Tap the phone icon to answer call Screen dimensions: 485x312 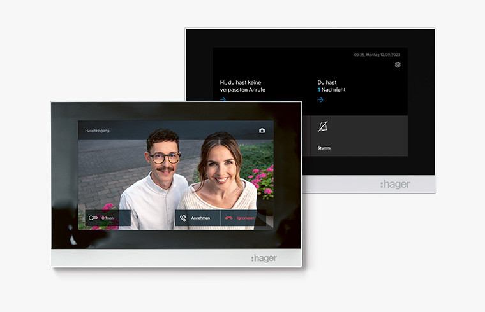pyautogui.click(x=184, y=218)
